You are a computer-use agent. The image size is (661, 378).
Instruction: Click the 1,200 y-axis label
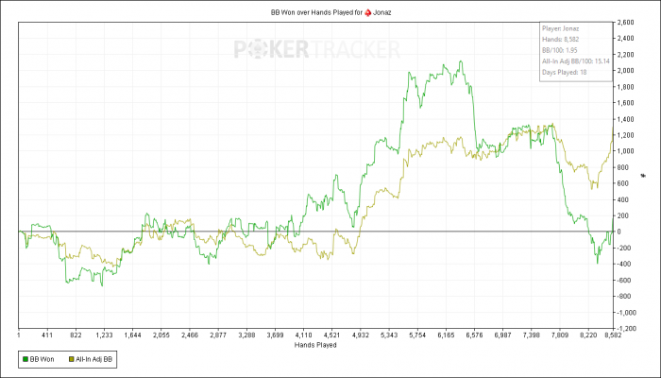(x=624, y=135)
